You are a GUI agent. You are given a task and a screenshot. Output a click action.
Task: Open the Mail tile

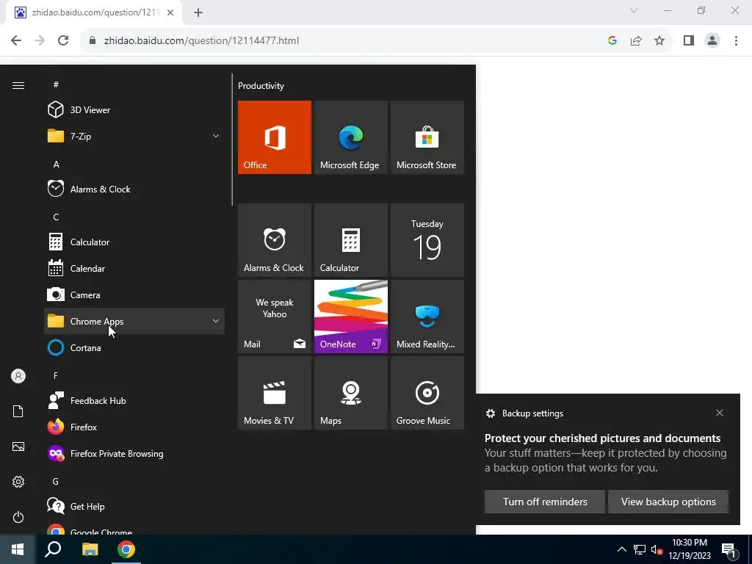tap(275, 317)
